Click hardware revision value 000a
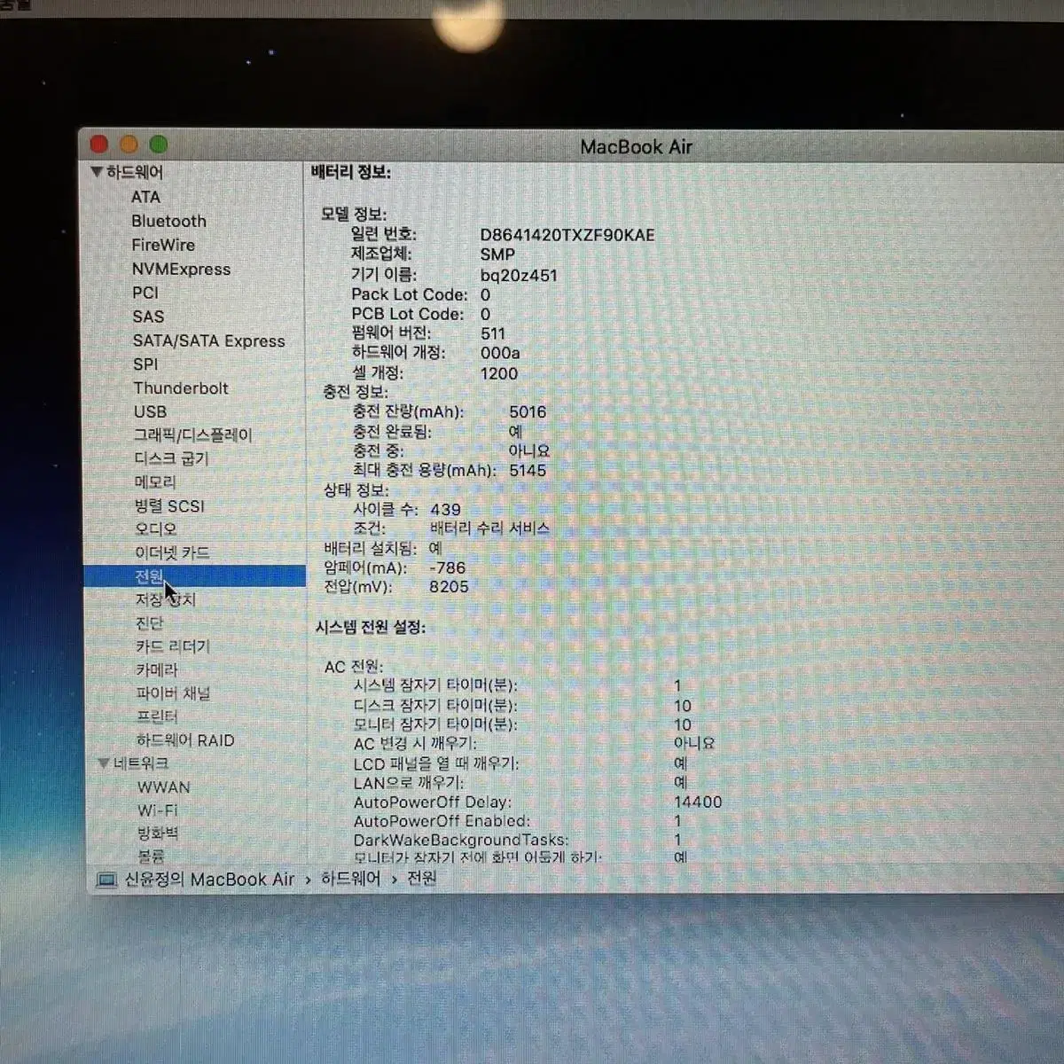 click(500, 353)
